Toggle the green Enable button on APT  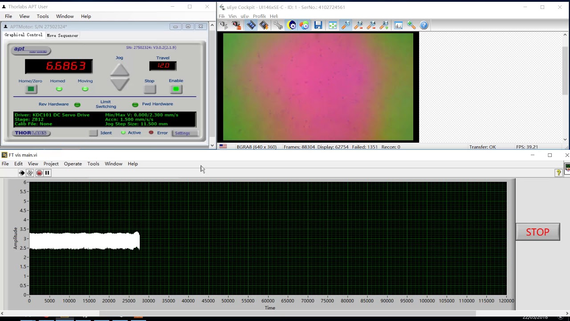pos(176,89)
